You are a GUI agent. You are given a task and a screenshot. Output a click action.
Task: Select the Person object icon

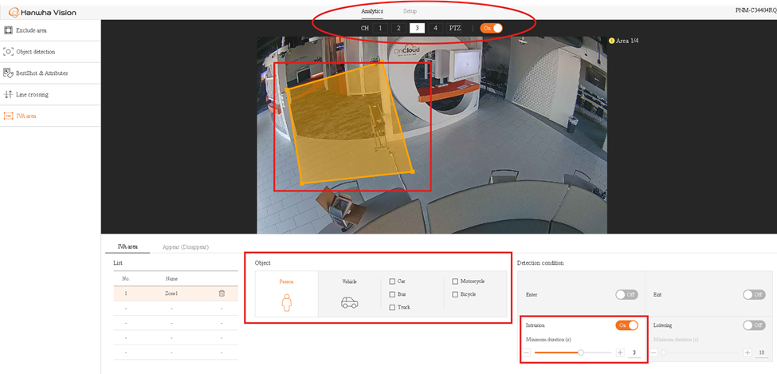(x=286, y=302)
